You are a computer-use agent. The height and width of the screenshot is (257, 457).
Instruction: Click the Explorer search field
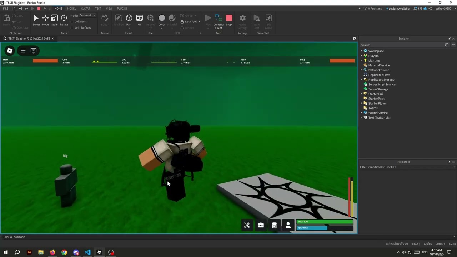pyautogui.click(x=401, y=45)
